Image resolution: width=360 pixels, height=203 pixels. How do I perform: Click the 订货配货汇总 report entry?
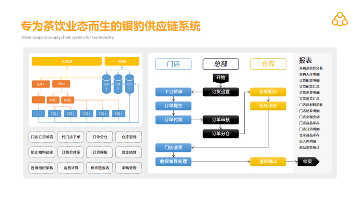pyautogui.click(x=309, y=87)
